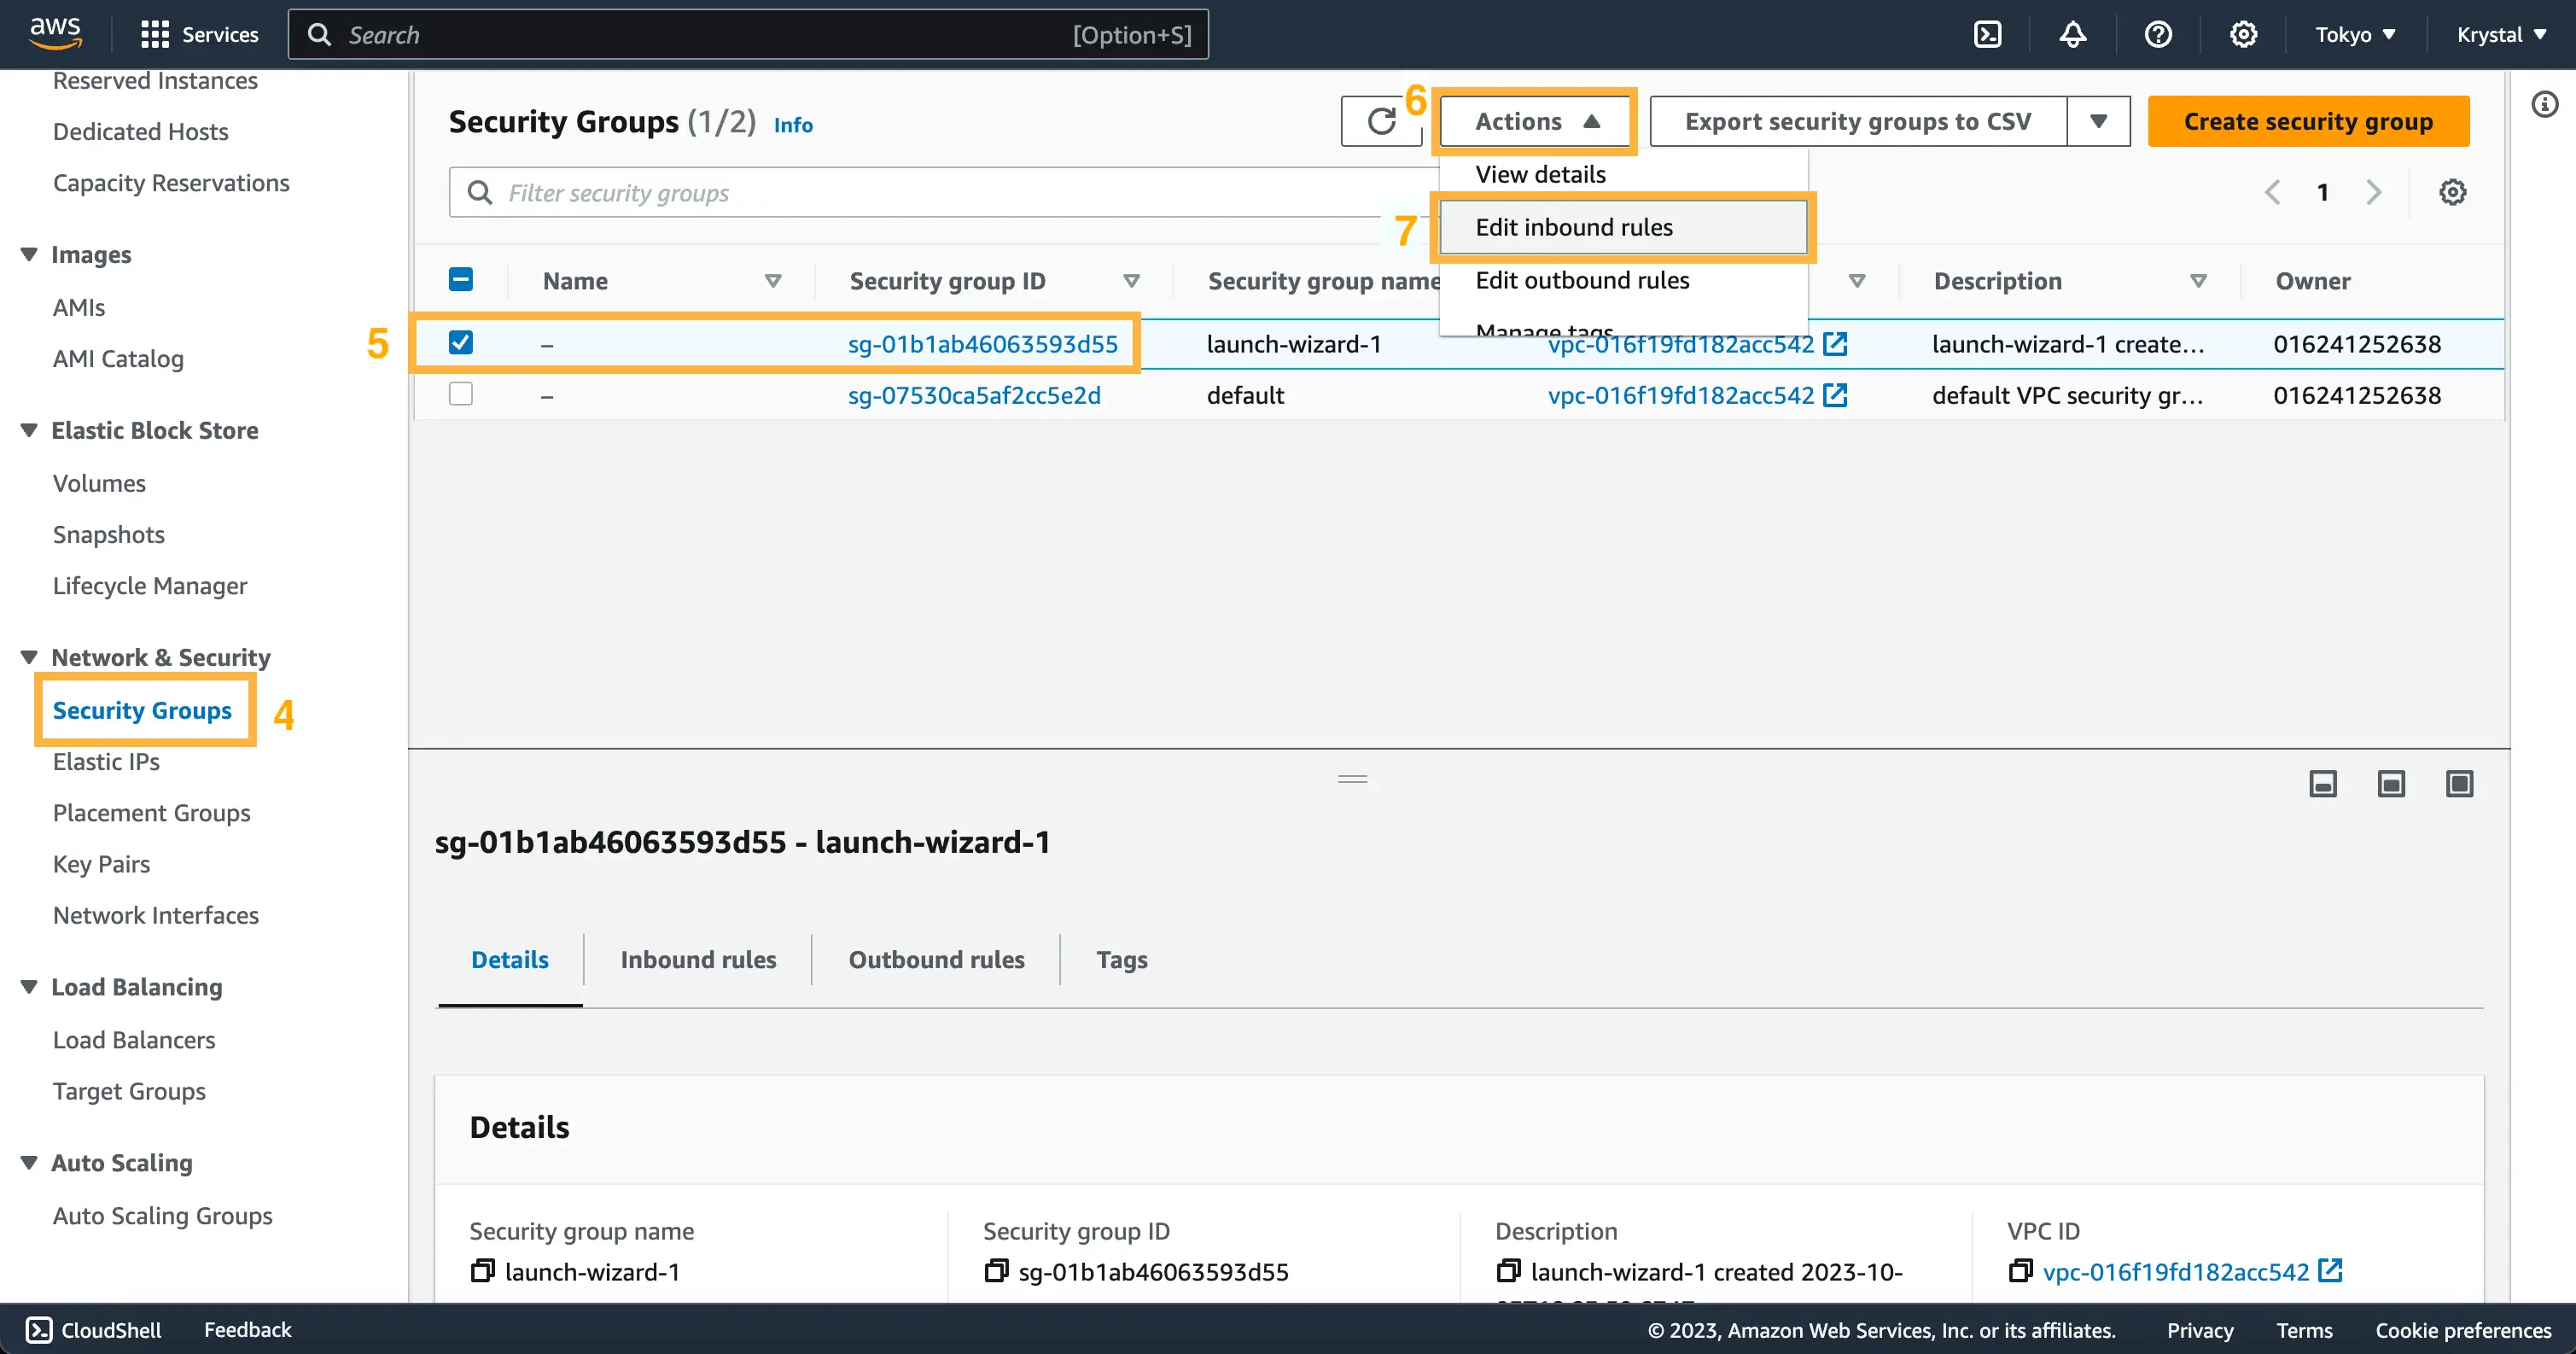Click the AWS logo home icon
This screenshot has width=2576, height=1354.
coord(55,33)
